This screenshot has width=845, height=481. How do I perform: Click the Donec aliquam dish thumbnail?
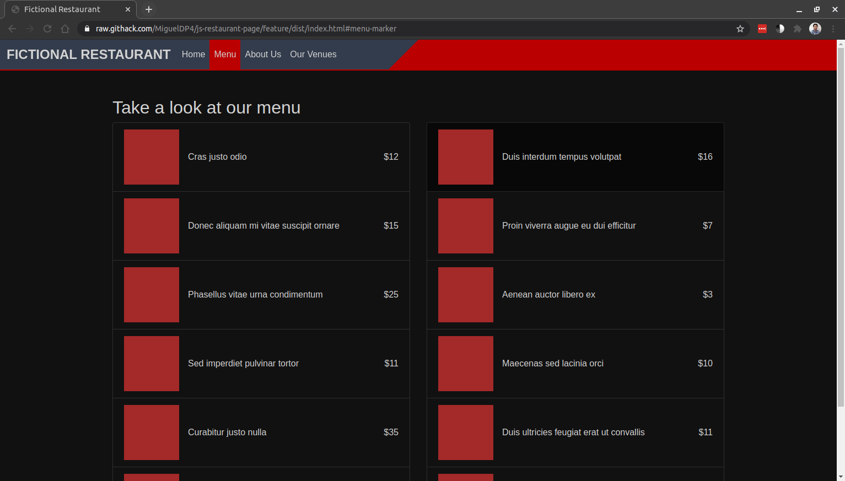coord(152,226)
